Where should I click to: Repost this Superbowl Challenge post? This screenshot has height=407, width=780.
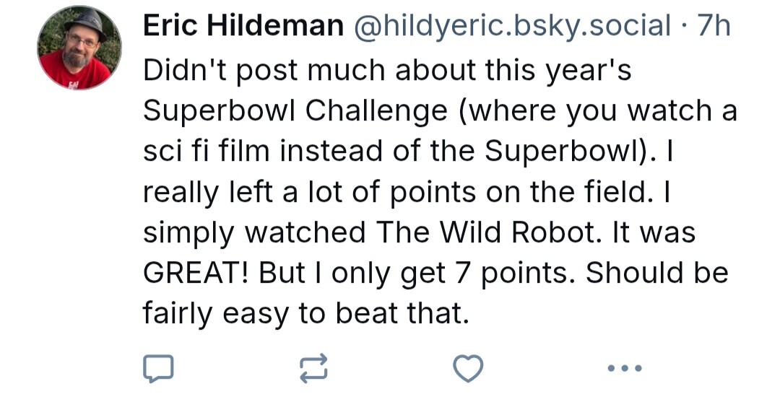(x=313, y=369)
